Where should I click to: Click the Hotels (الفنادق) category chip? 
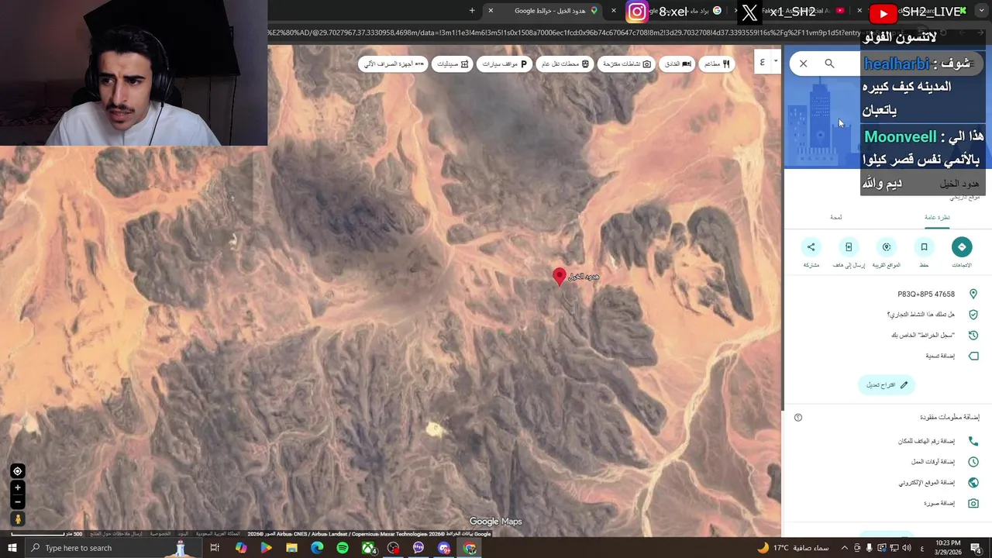[x=677, y=64]
